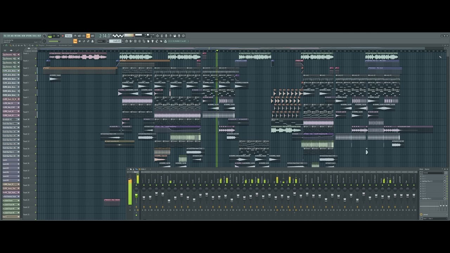Open the Out 1 - Out 2 output dropdown
Image resolution: width=450 pixels, height=253 pixels.
(435, 219)
